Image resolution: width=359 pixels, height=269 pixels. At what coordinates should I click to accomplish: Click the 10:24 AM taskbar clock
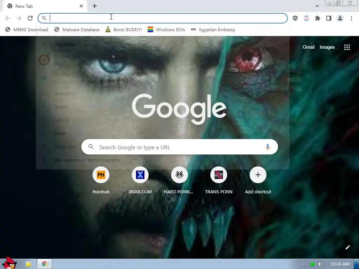[340, 264]
